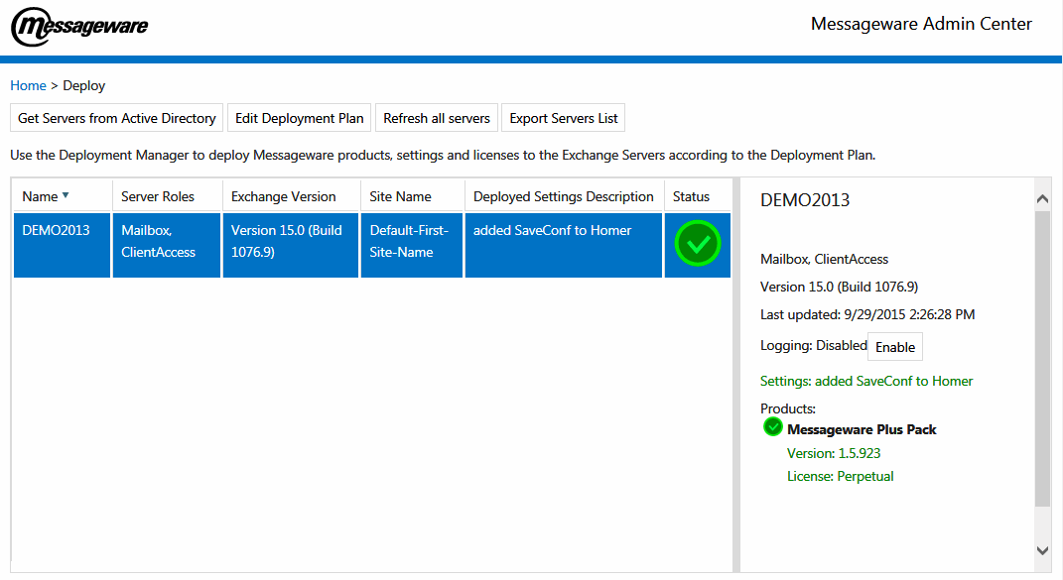Click the Site Name column header
The image size is (1063, 580).
pyautogui.click(x=412, y=196)
